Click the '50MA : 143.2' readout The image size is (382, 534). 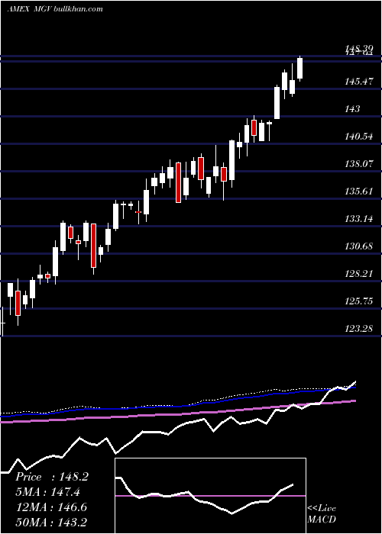coord(52,522)
